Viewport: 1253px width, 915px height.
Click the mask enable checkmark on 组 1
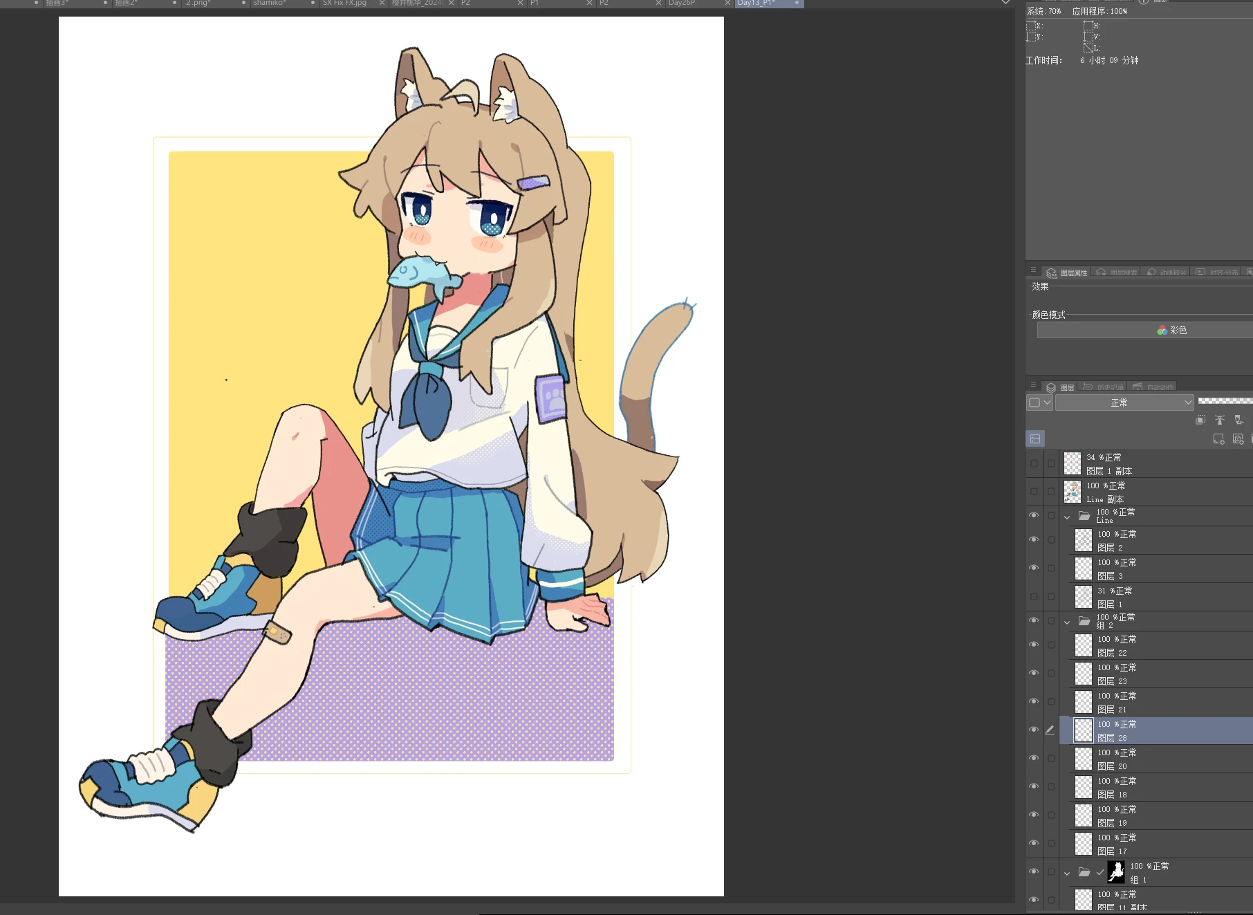pos(1100,872)
